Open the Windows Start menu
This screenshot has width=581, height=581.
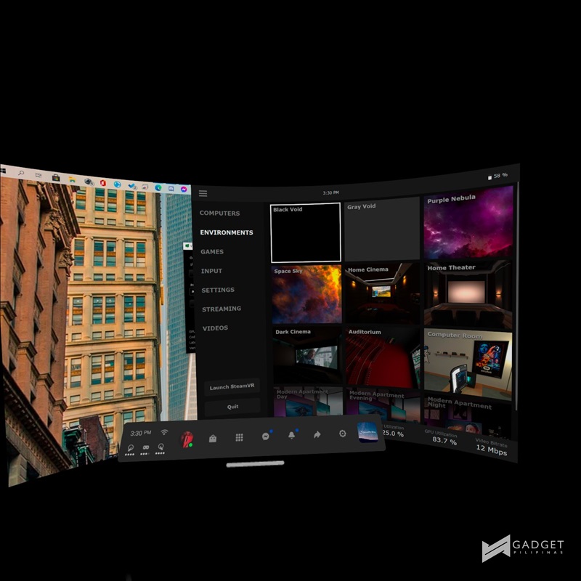coord(3,171)
